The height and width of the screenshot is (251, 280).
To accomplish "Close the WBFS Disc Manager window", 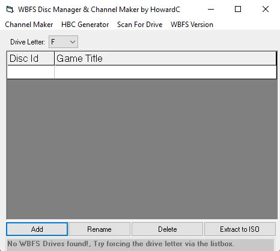I will tap(266, 9).
